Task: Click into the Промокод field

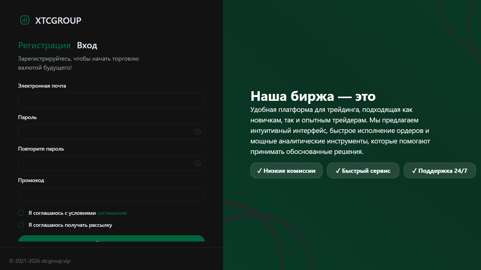Action: 112,195
